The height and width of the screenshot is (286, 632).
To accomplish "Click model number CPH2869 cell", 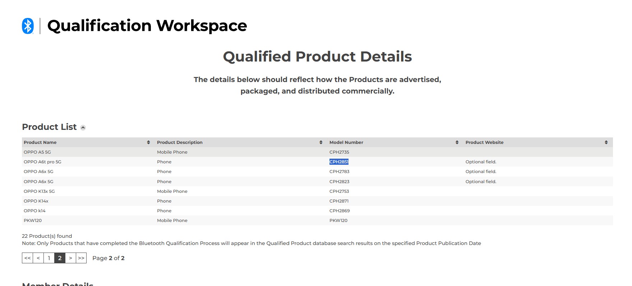I will click(340, 211).
